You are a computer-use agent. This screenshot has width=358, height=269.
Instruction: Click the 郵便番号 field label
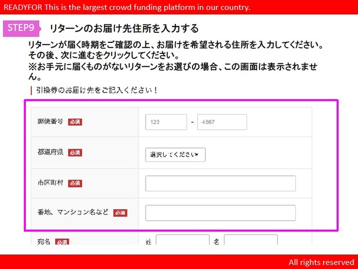pos(50,122)
